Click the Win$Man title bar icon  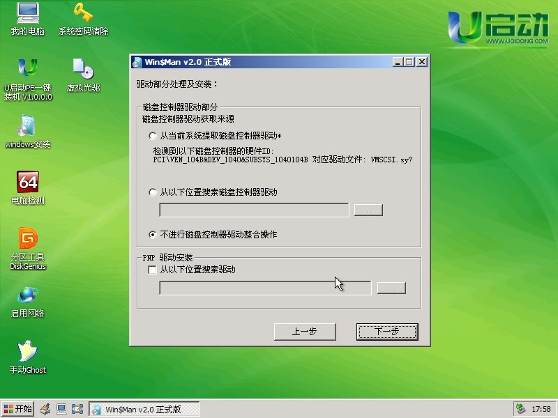(137, 63)
